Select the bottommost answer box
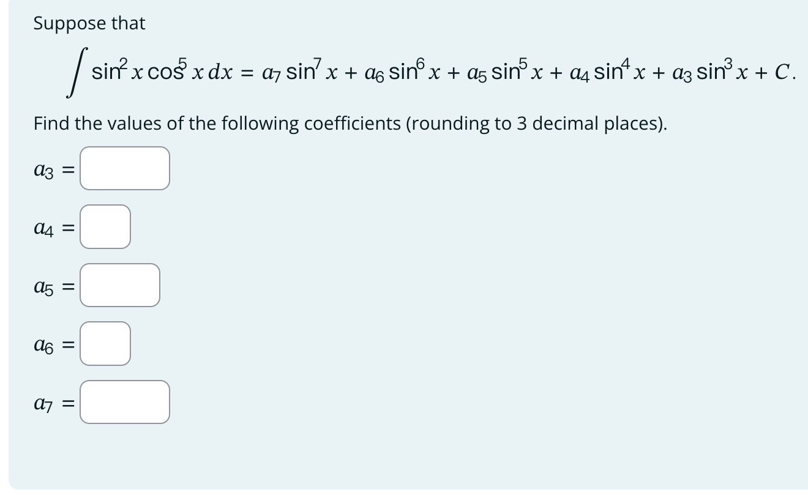808x495 pixels. (x=124, y=401)
